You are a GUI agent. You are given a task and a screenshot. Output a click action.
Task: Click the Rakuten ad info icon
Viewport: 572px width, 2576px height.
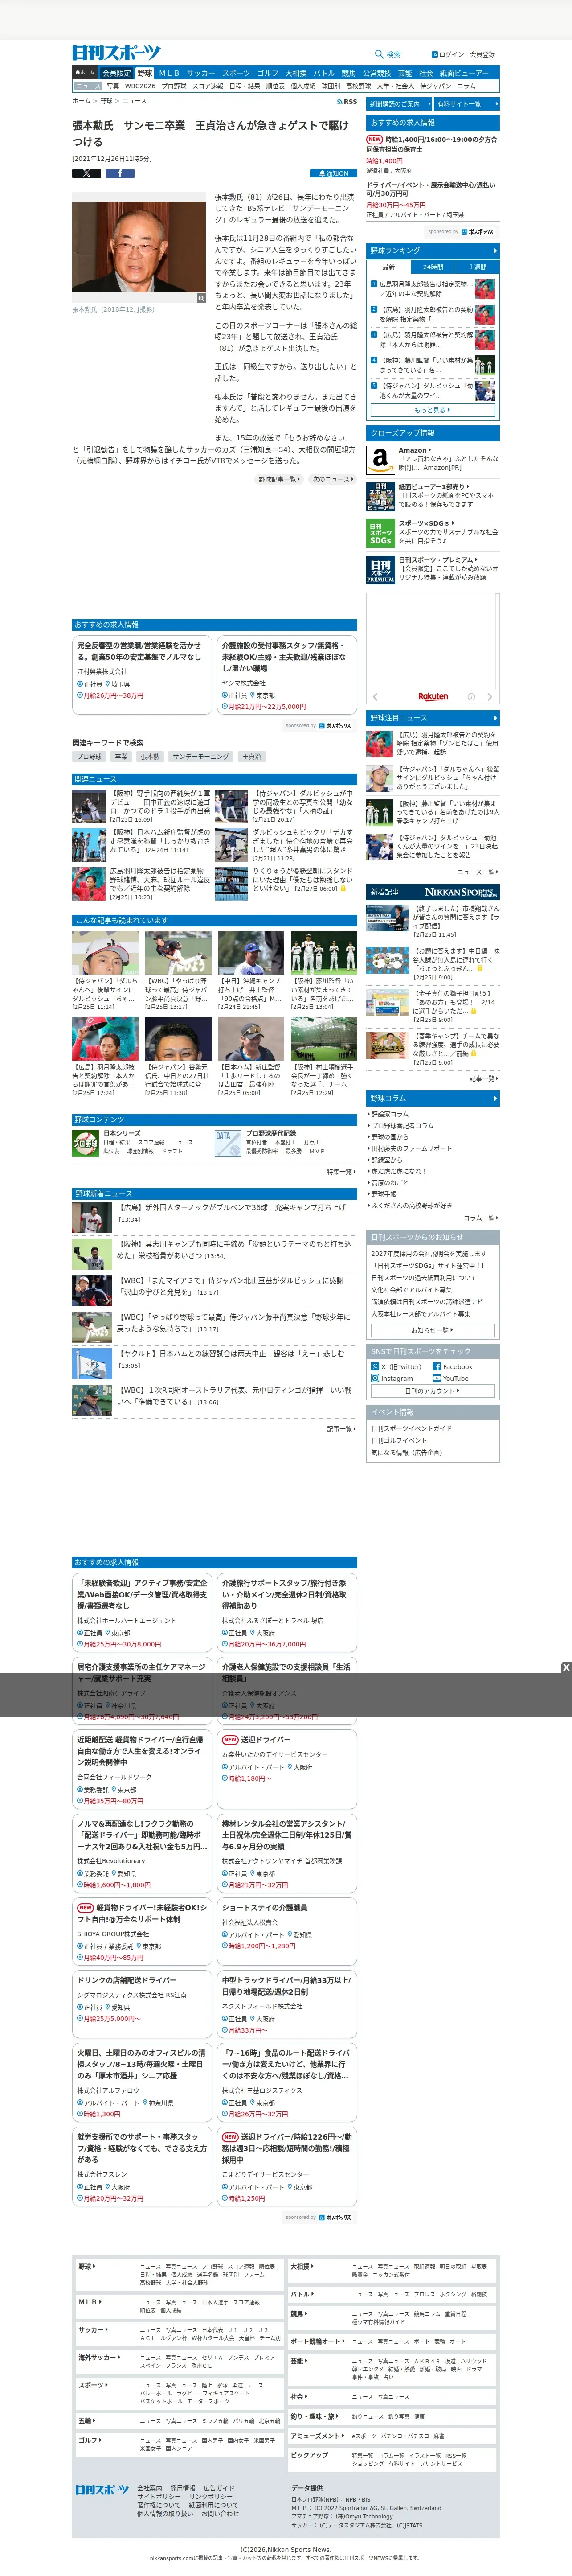tap(471, 696)
